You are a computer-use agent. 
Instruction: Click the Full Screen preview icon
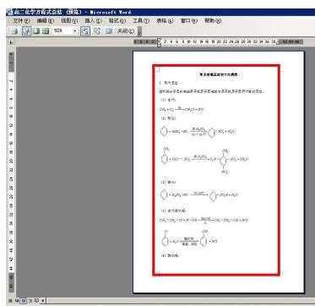(x=109, y=31)
